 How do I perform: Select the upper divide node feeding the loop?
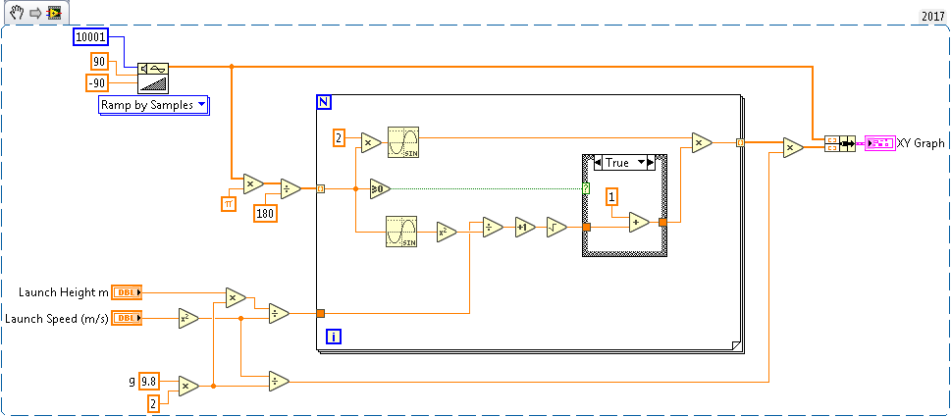pos(279,313)
